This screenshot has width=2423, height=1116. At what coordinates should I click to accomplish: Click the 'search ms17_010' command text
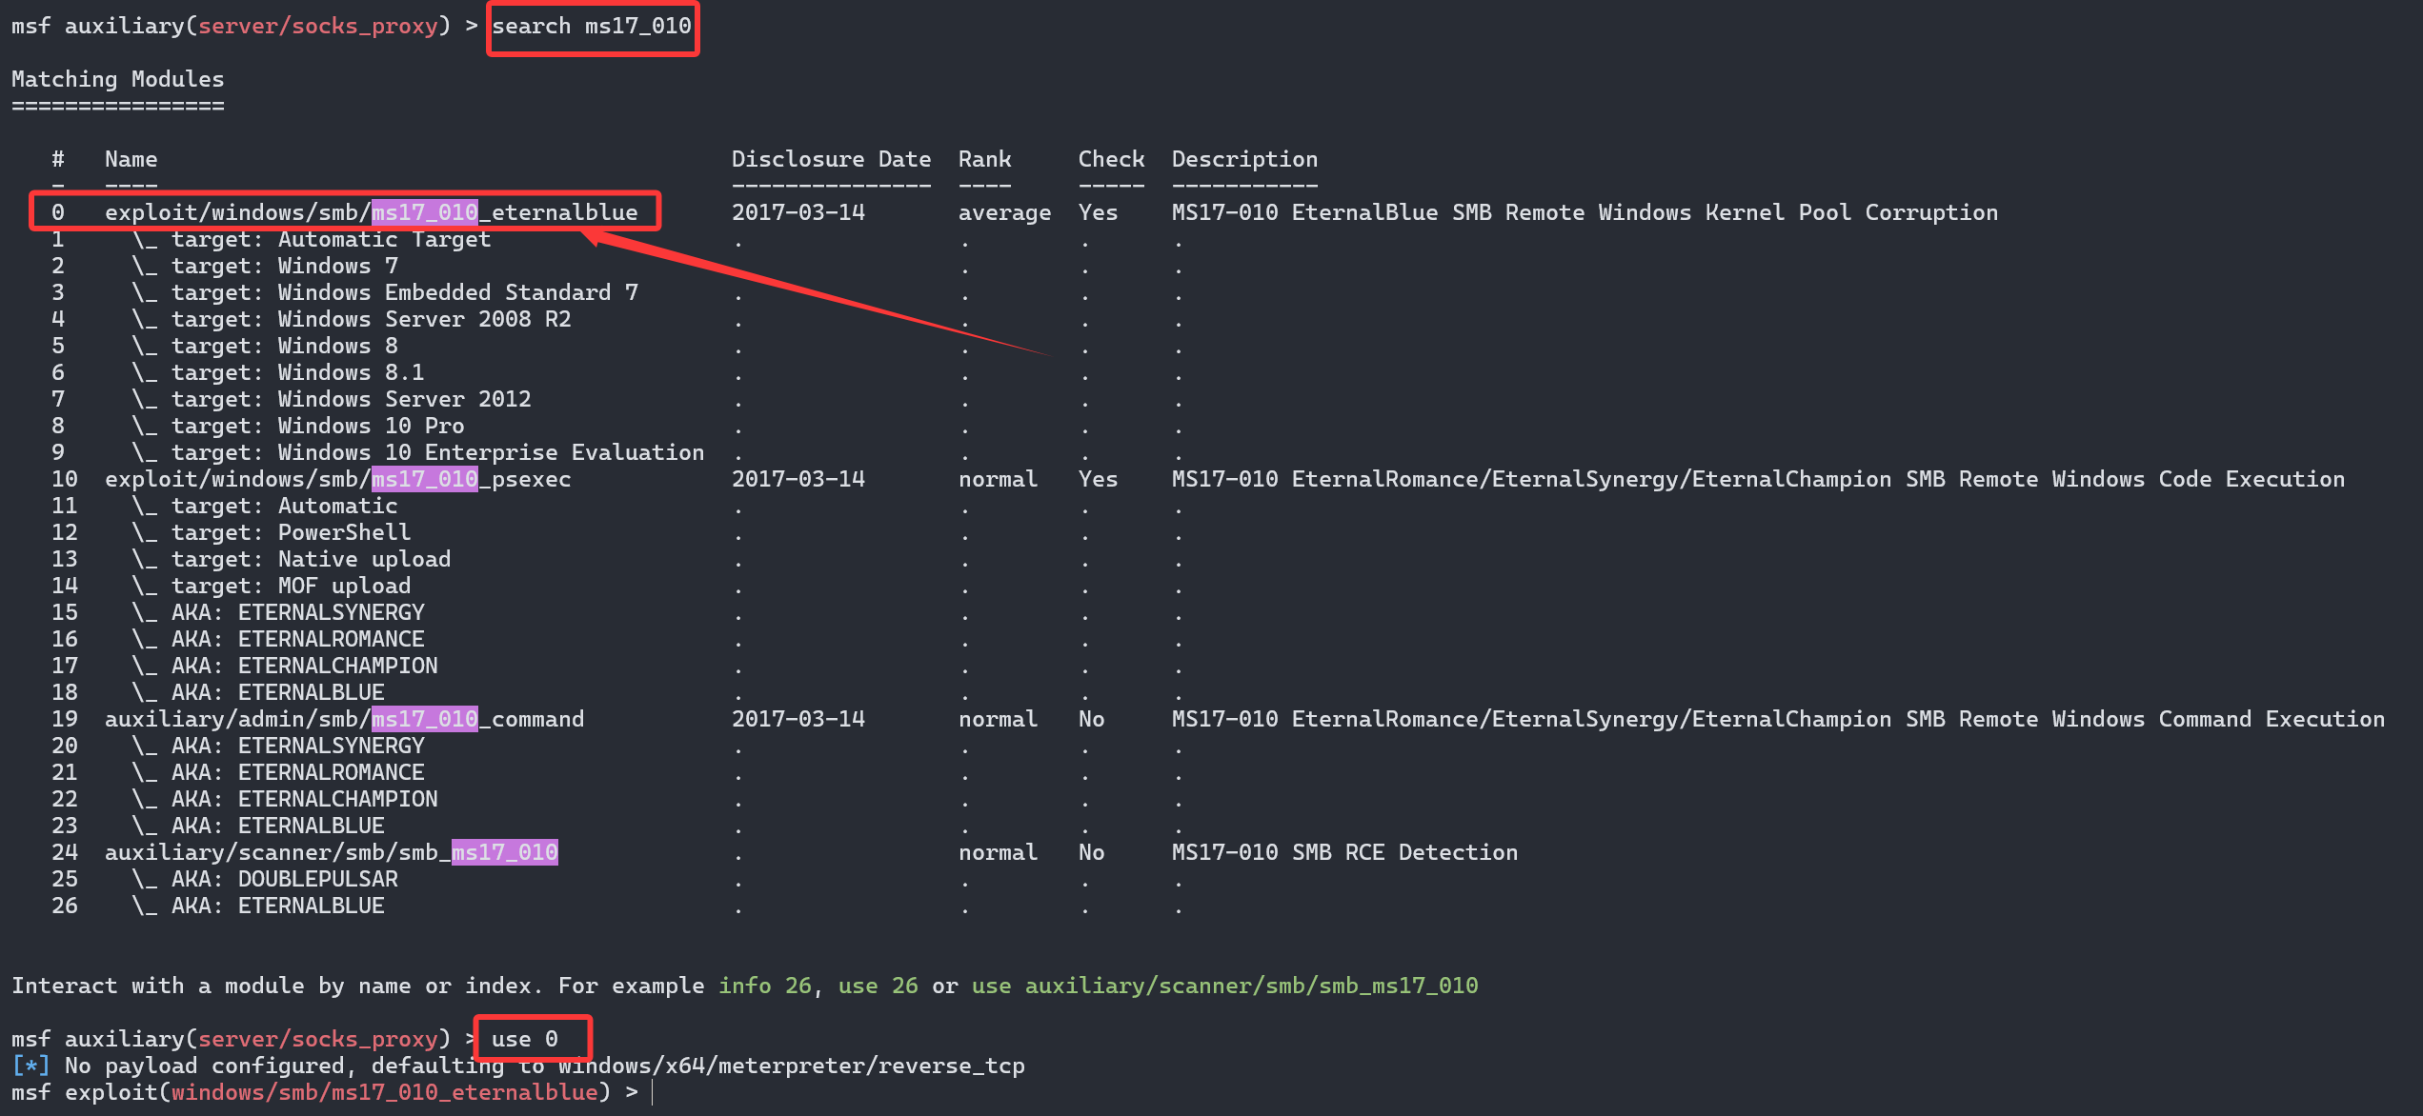click(x=591, y=26)
